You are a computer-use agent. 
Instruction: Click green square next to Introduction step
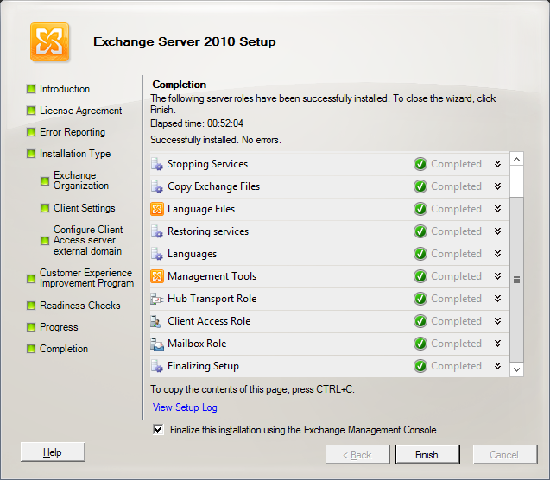click(31, 89)
